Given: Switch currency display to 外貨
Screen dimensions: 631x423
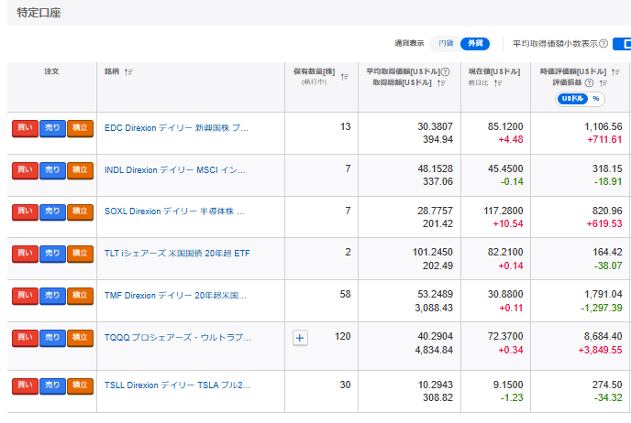Looking at the screenshot, I should (x=475, y=43).
